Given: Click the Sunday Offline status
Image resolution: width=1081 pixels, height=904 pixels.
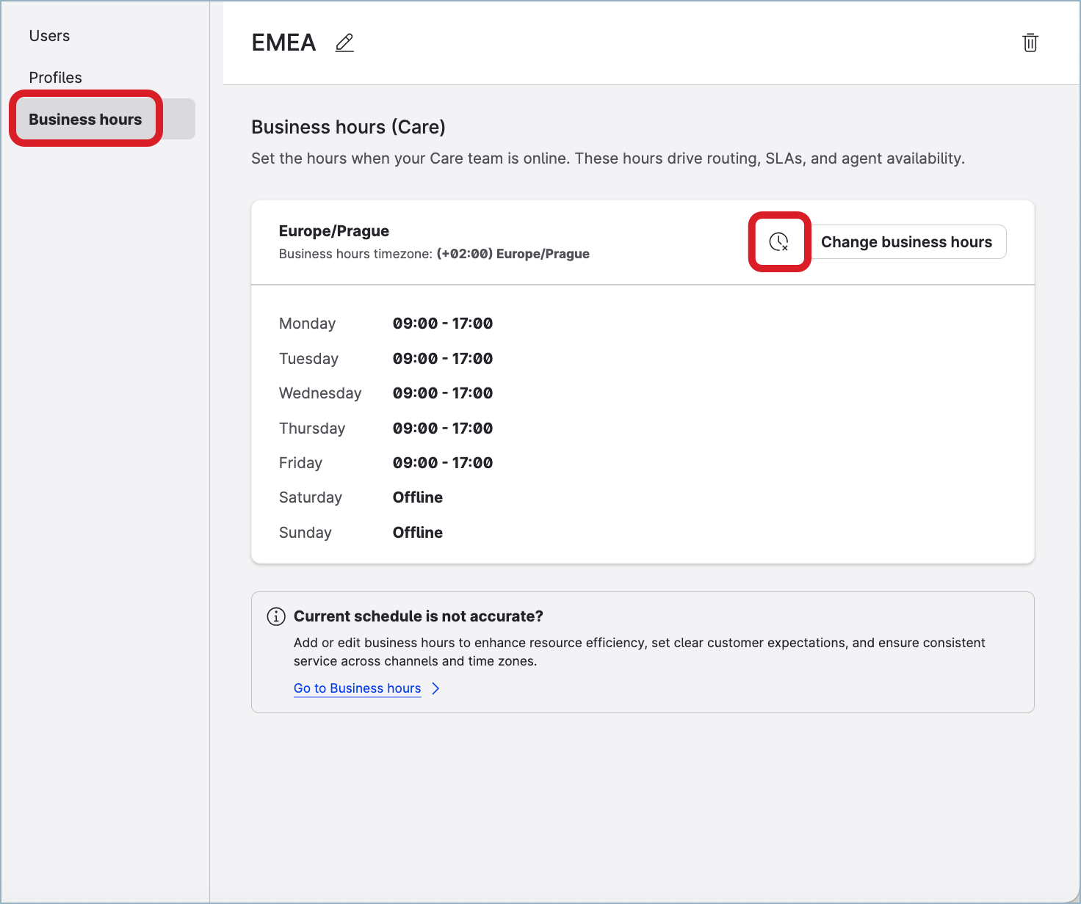Looking at the screenshot, I should tap(417, 533).
